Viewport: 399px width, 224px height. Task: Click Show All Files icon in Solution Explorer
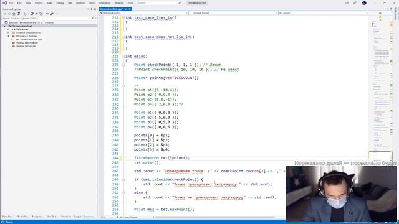click(41, 14)
